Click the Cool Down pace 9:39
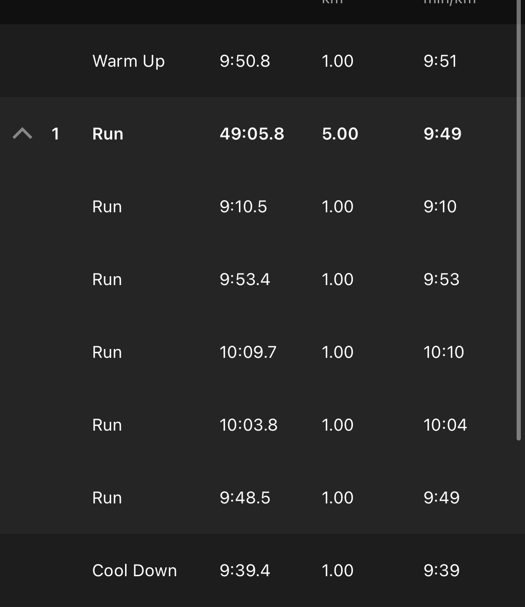The width and height of the screenshot is (525, 607). tap(441, 571)
